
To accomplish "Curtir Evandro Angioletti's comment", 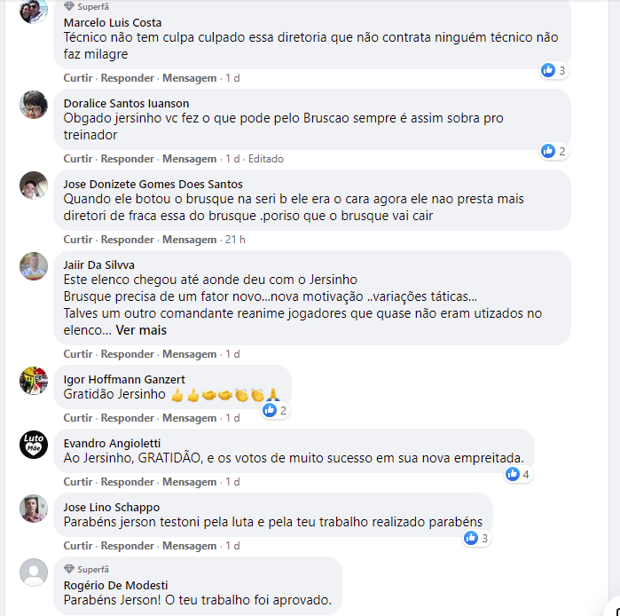I will pyautogui.click(x=78, y=481).
